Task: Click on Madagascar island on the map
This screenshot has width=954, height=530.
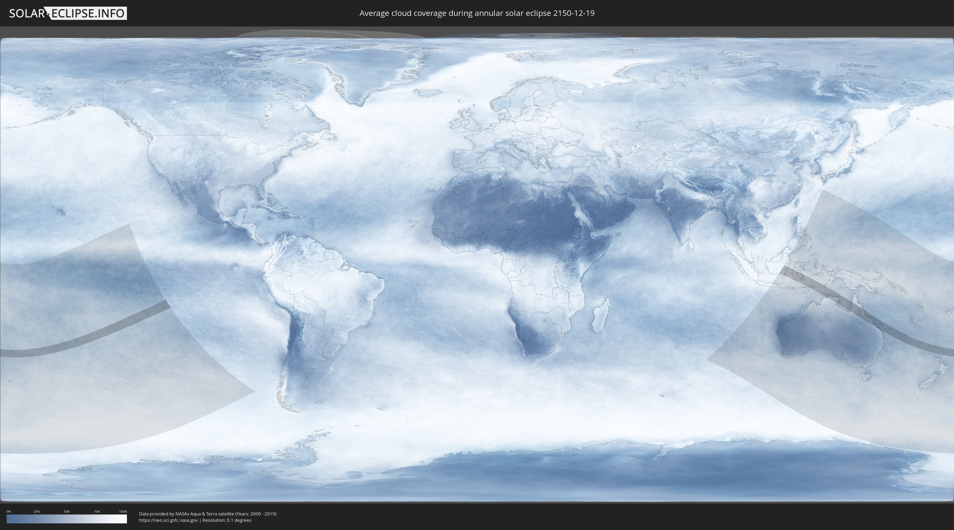Action: coord(601,316)
